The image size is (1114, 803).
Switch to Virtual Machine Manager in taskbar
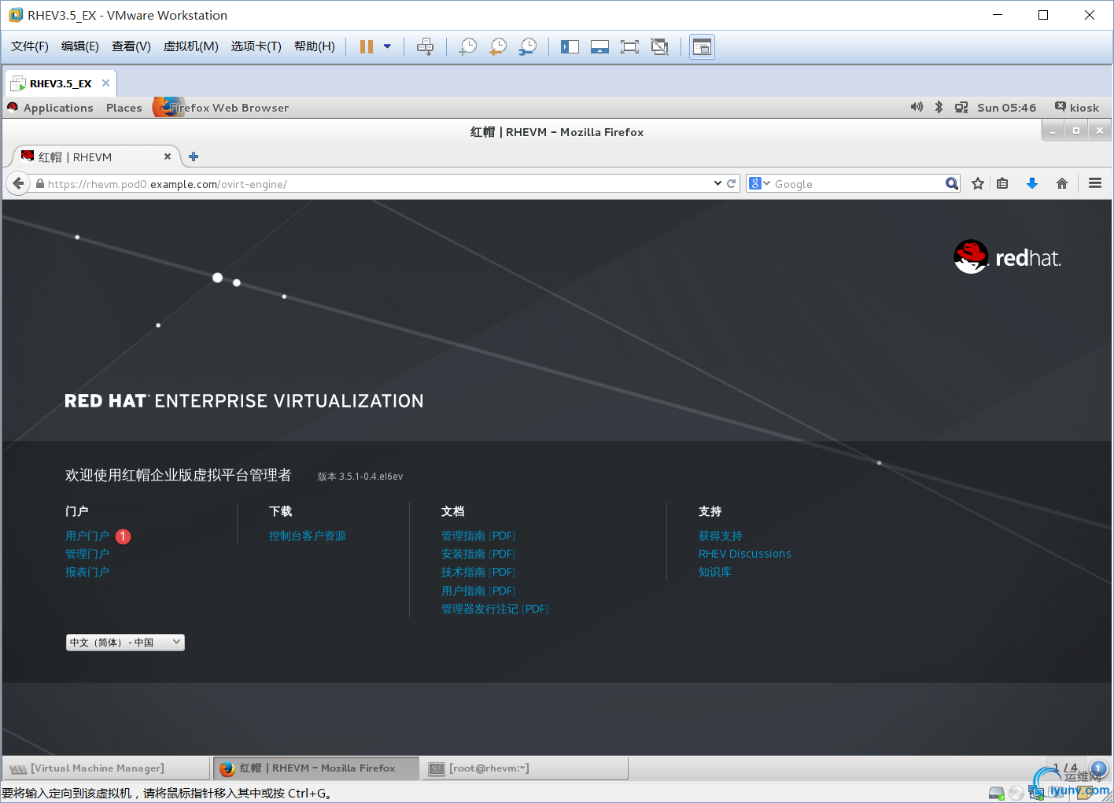(x=107, y=768)
